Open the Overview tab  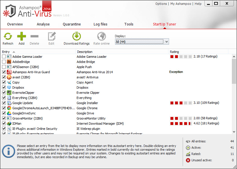[x=15, y=24]
